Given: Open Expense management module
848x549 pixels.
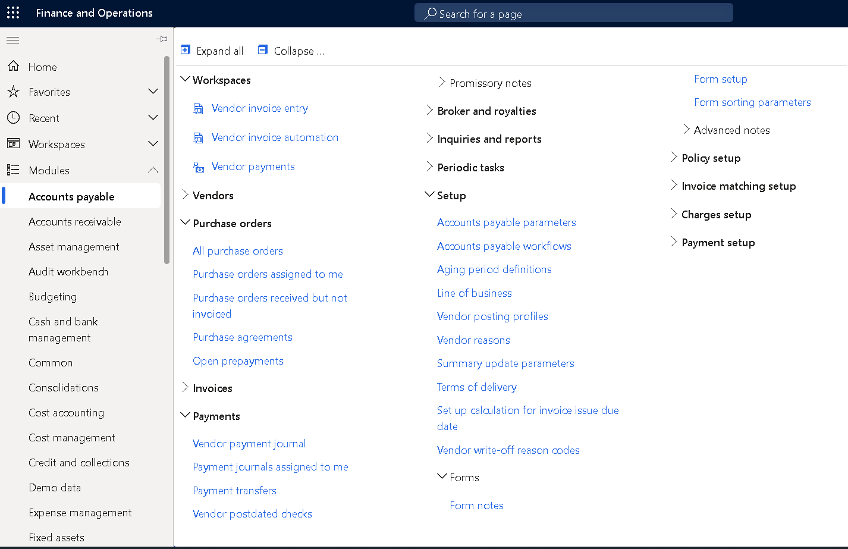Looking at the screenshot, I should click(x=80, y=512).
